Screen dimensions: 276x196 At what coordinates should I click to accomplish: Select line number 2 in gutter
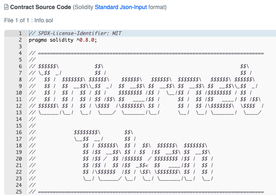(20, 40)
